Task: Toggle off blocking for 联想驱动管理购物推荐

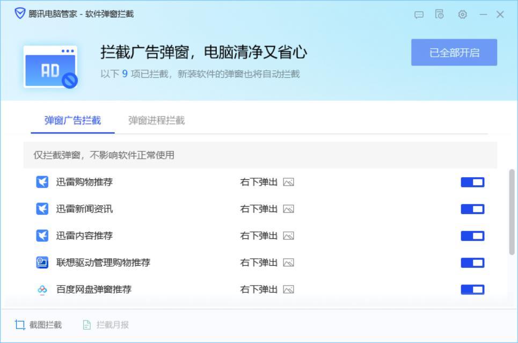Action: [472, 262]
